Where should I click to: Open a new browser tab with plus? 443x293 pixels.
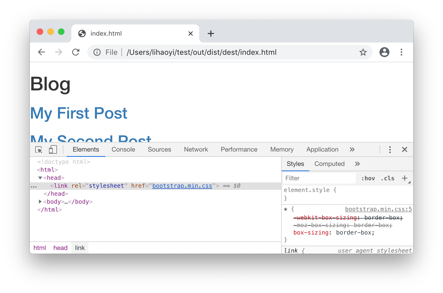(211, 33)
